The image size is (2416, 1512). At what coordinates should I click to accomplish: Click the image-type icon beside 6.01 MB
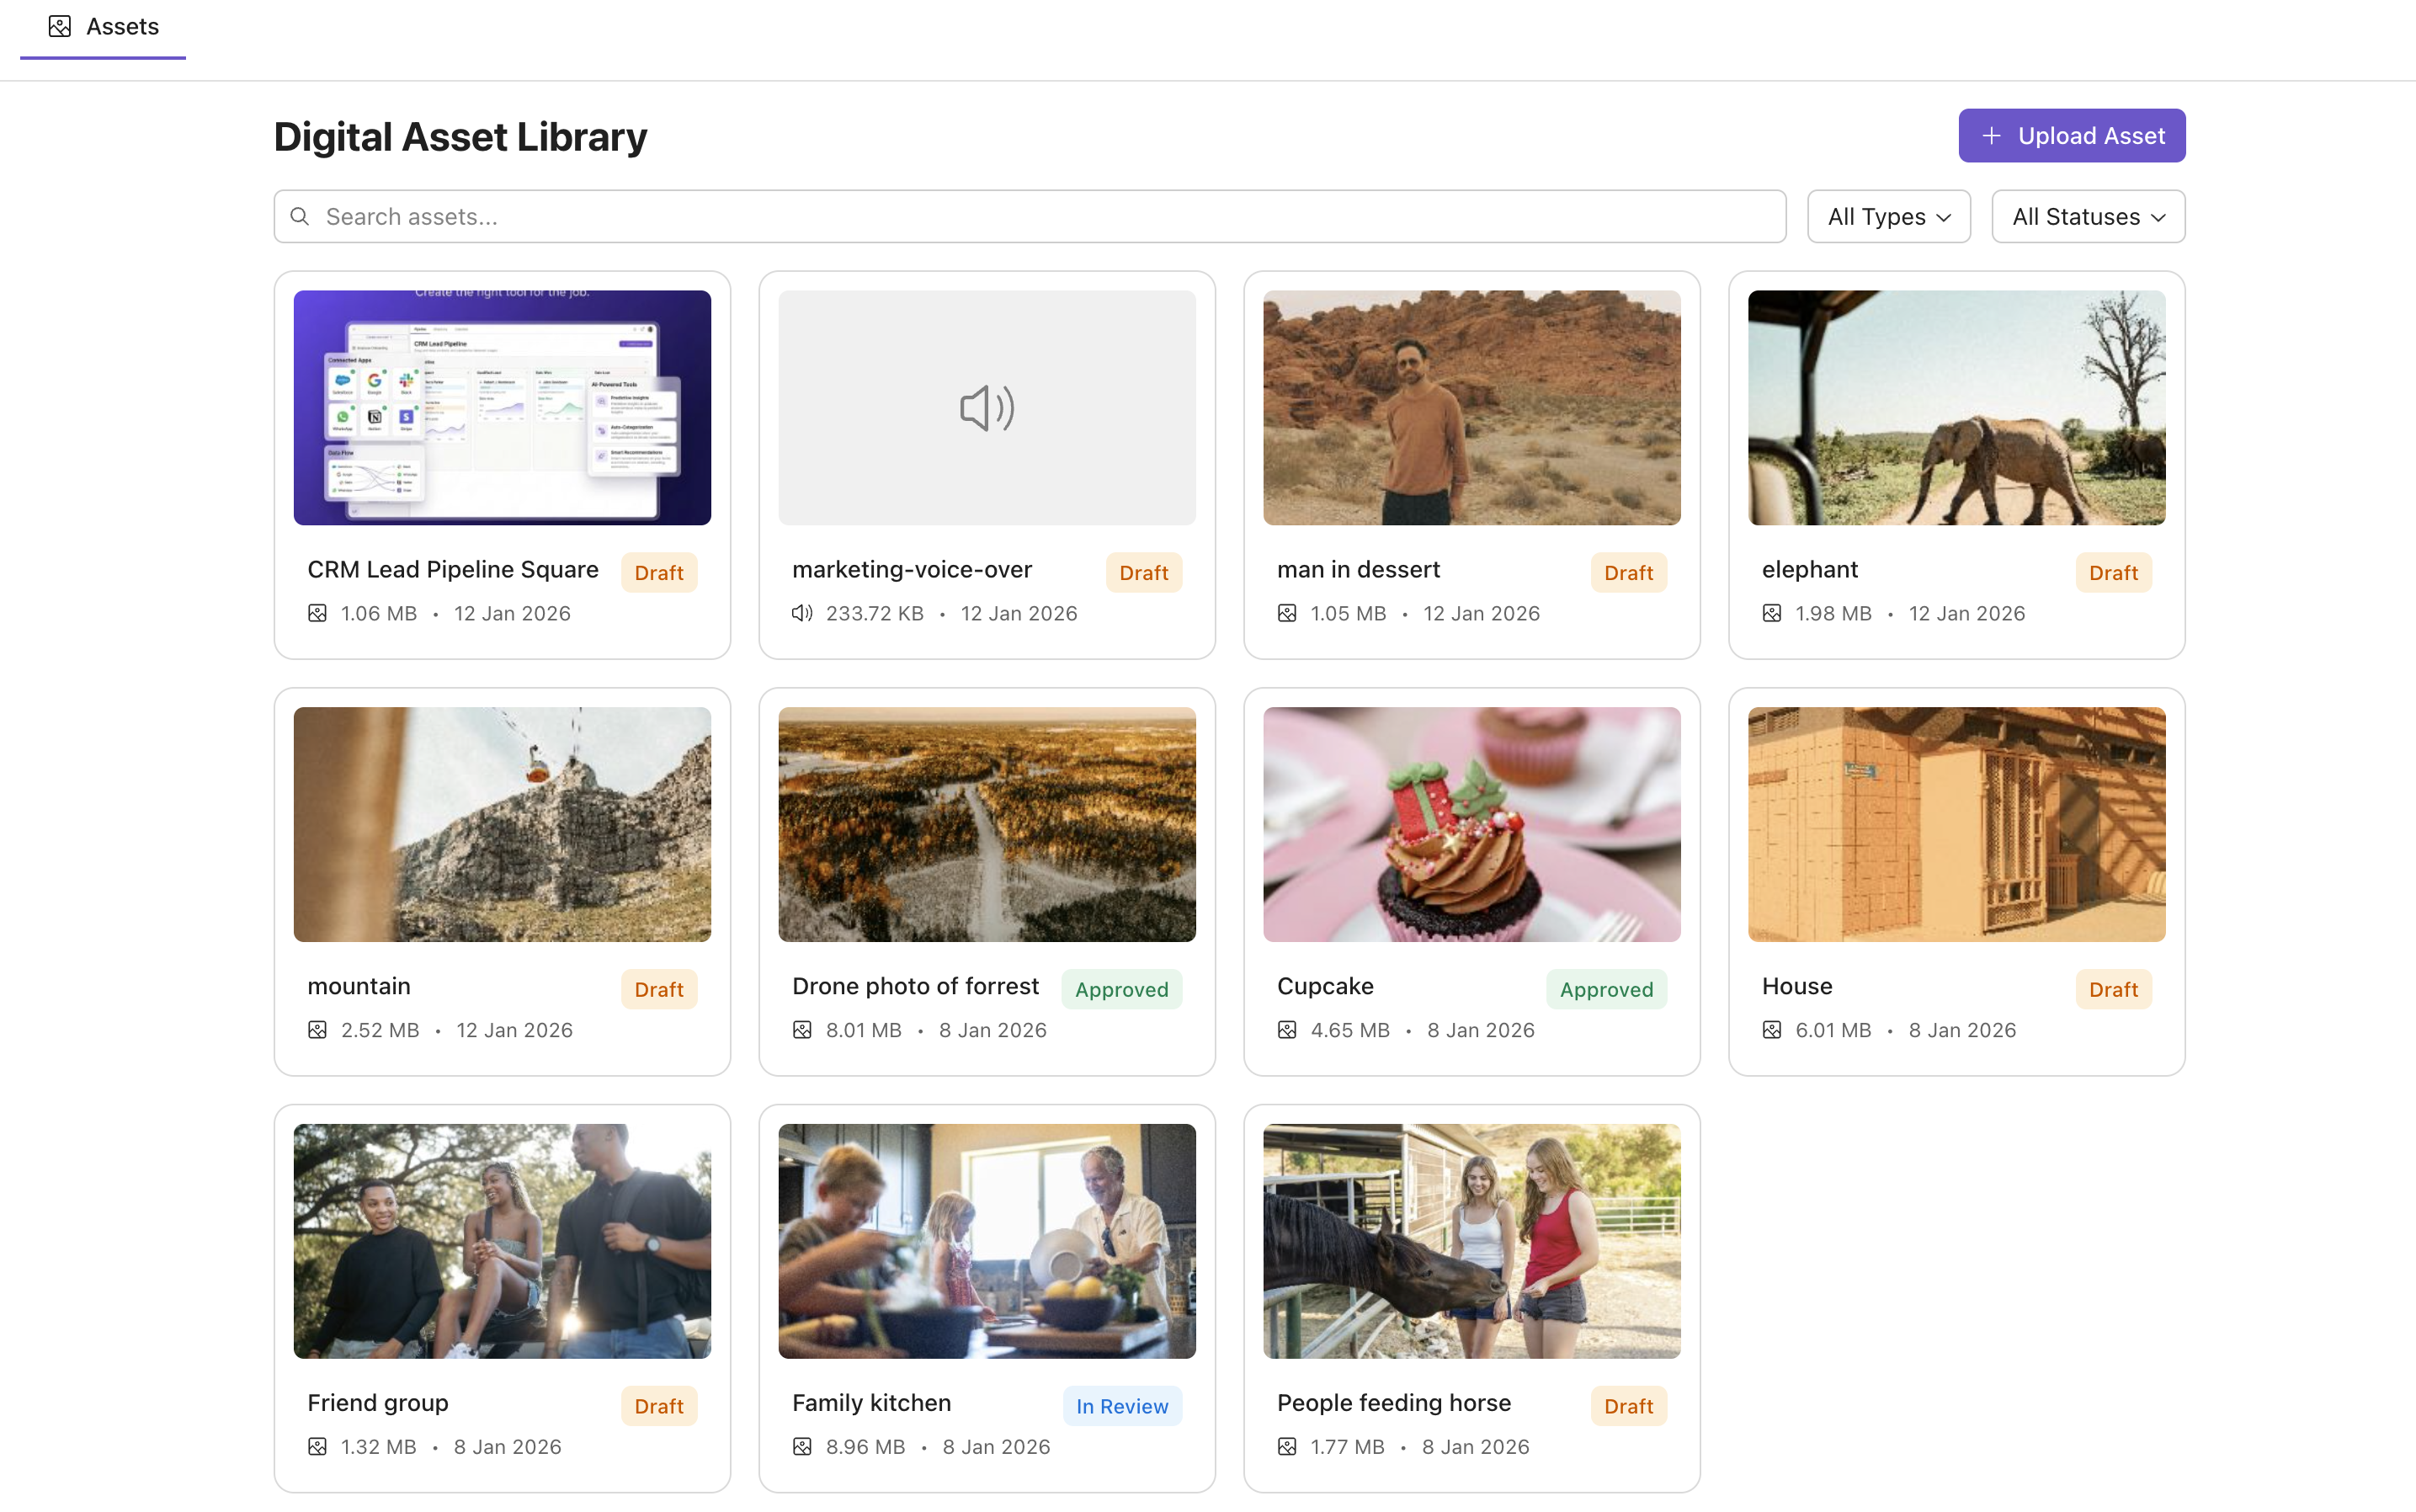[x=1771, y=1029]
